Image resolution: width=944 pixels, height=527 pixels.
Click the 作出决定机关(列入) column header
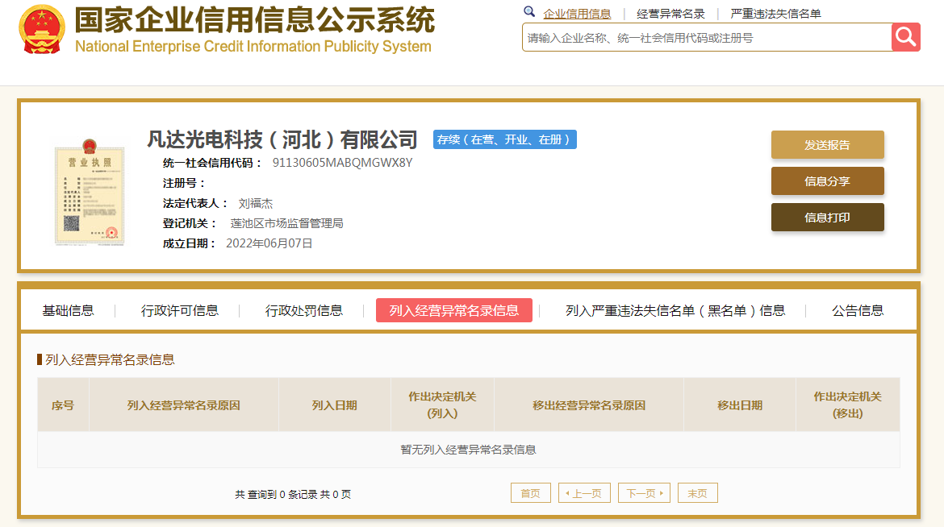(x=442, y=405)
